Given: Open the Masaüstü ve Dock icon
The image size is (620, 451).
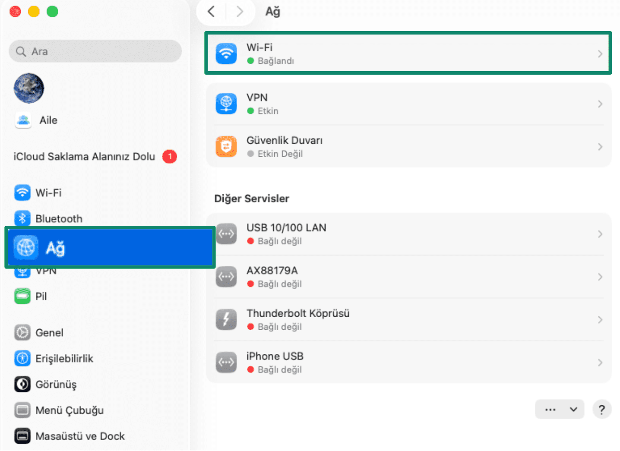Looking at the screenshot, I should point(22,436).
